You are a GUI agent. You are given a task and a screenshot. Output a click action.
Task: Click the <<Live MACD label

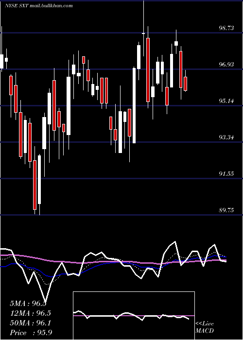[205, 327]
